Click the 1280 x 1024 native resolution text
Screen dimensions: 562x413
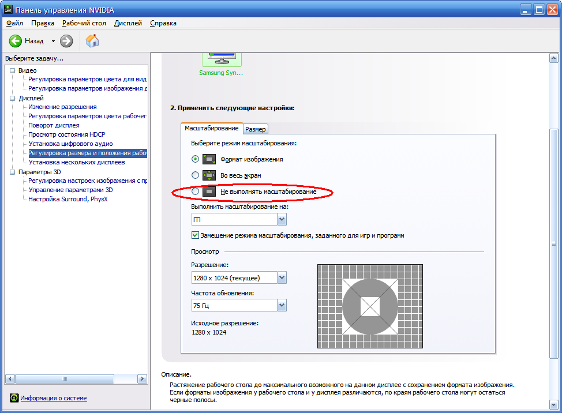(x=209, y=332)
